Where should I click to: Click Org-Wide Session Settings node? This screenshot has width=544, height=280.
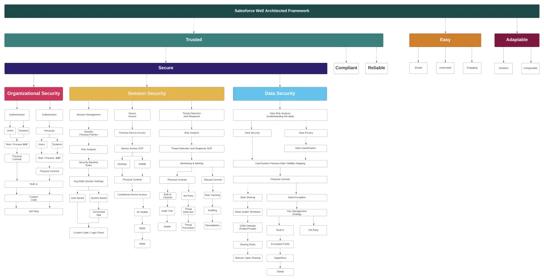[x=88, y=181]
